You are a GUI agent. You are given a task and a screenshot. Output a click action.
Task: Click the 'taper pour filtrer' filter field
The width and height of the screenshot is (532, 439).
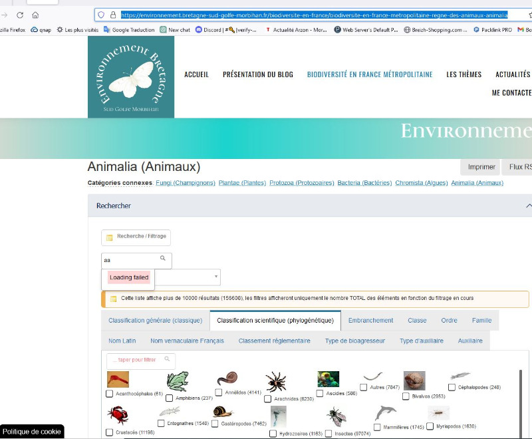(x=141, y=360)
